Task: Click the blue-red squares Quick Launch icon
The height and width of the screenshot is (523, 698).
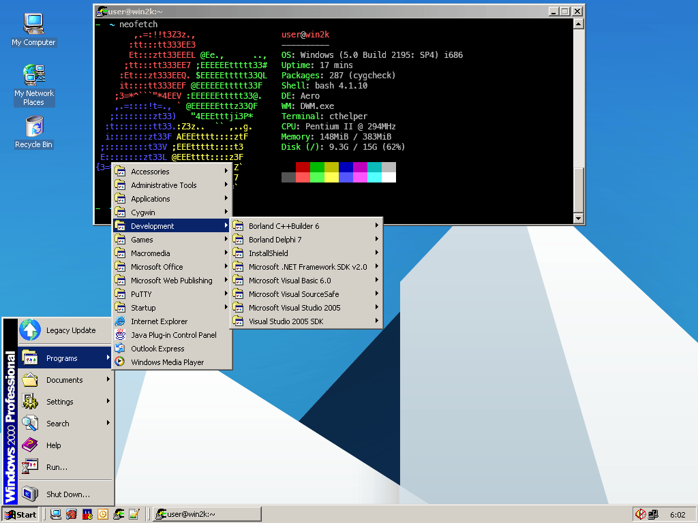Action: click(x=87, y=514)
